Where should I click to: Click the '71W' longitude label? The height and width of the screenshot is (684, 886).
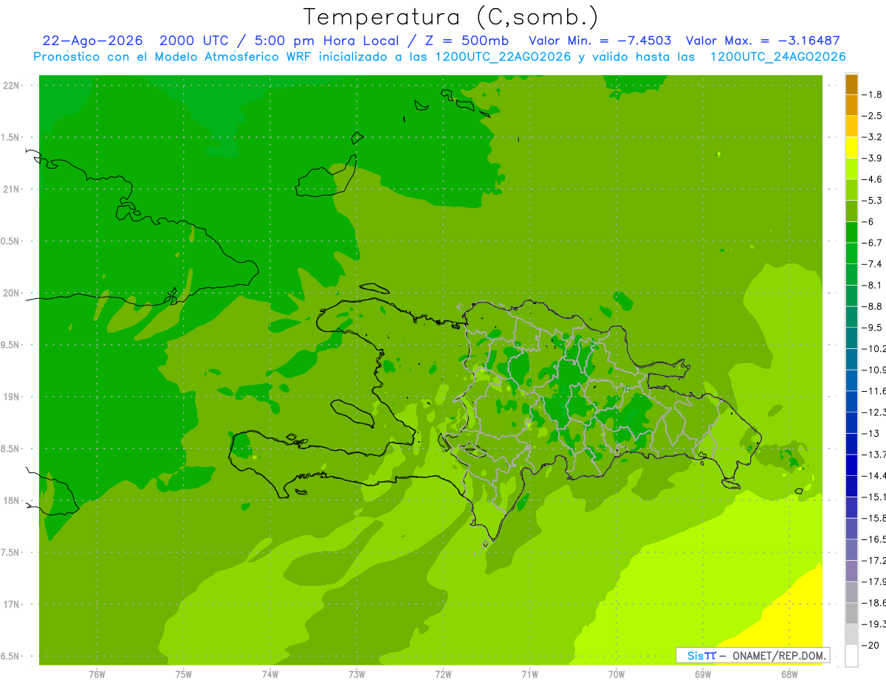click(529, 674)
